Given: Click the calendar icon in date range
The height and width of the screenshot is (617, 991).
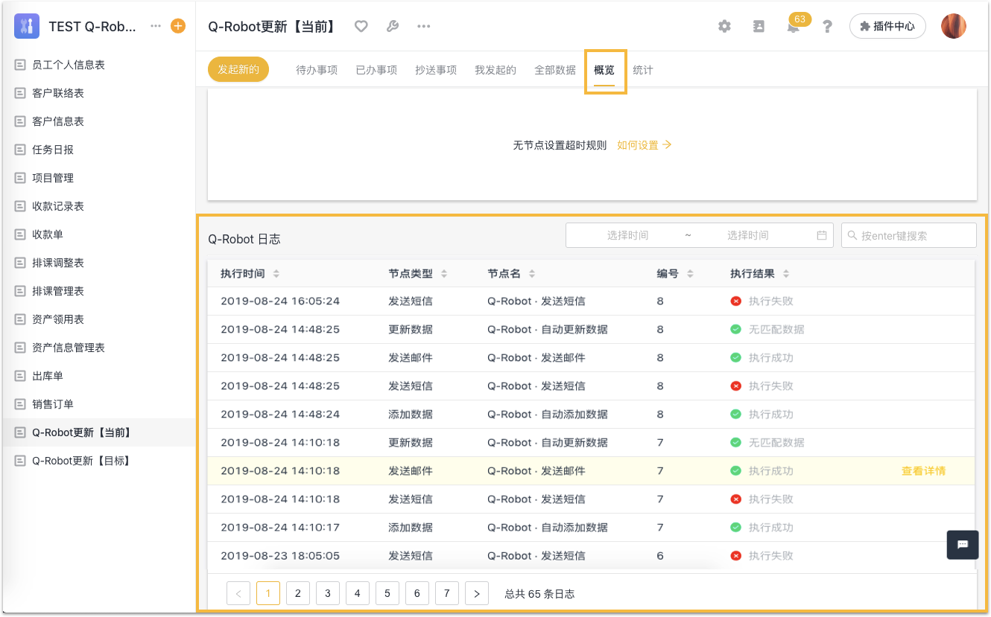Looking at the screenshot, I should click(x=822, y=235).
